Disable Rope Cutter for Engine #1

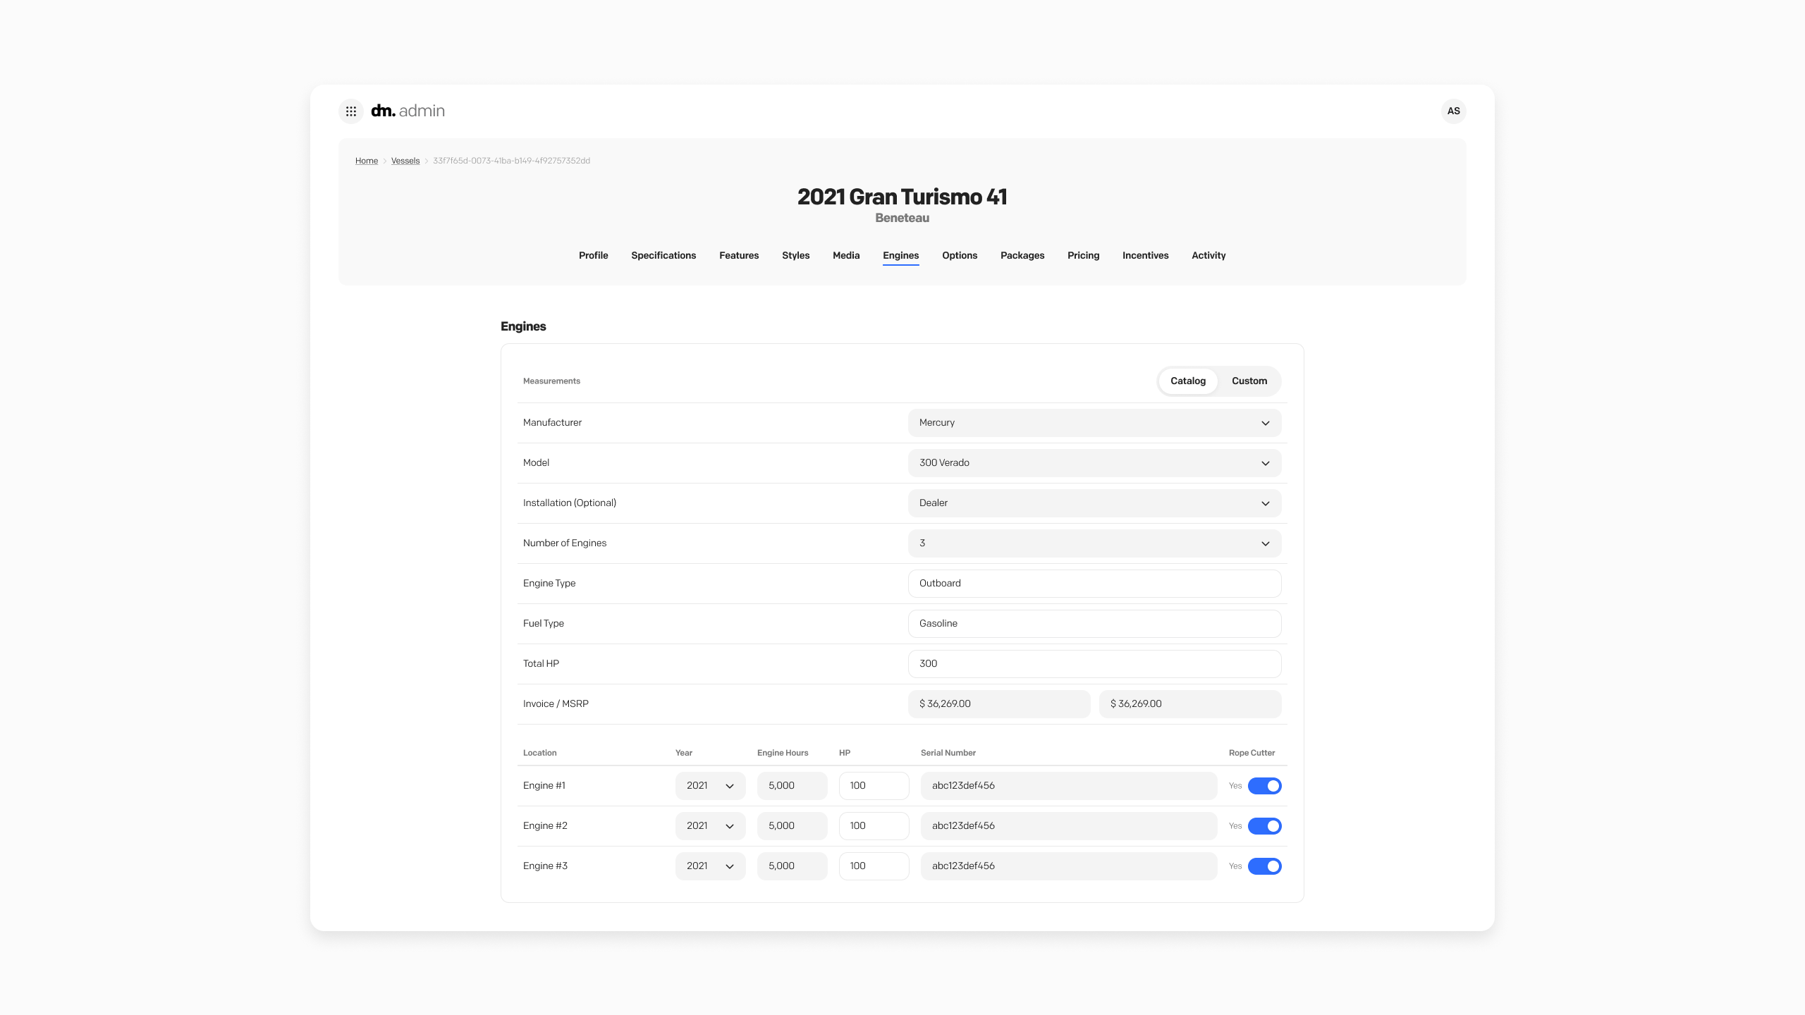pos(1264,785)
